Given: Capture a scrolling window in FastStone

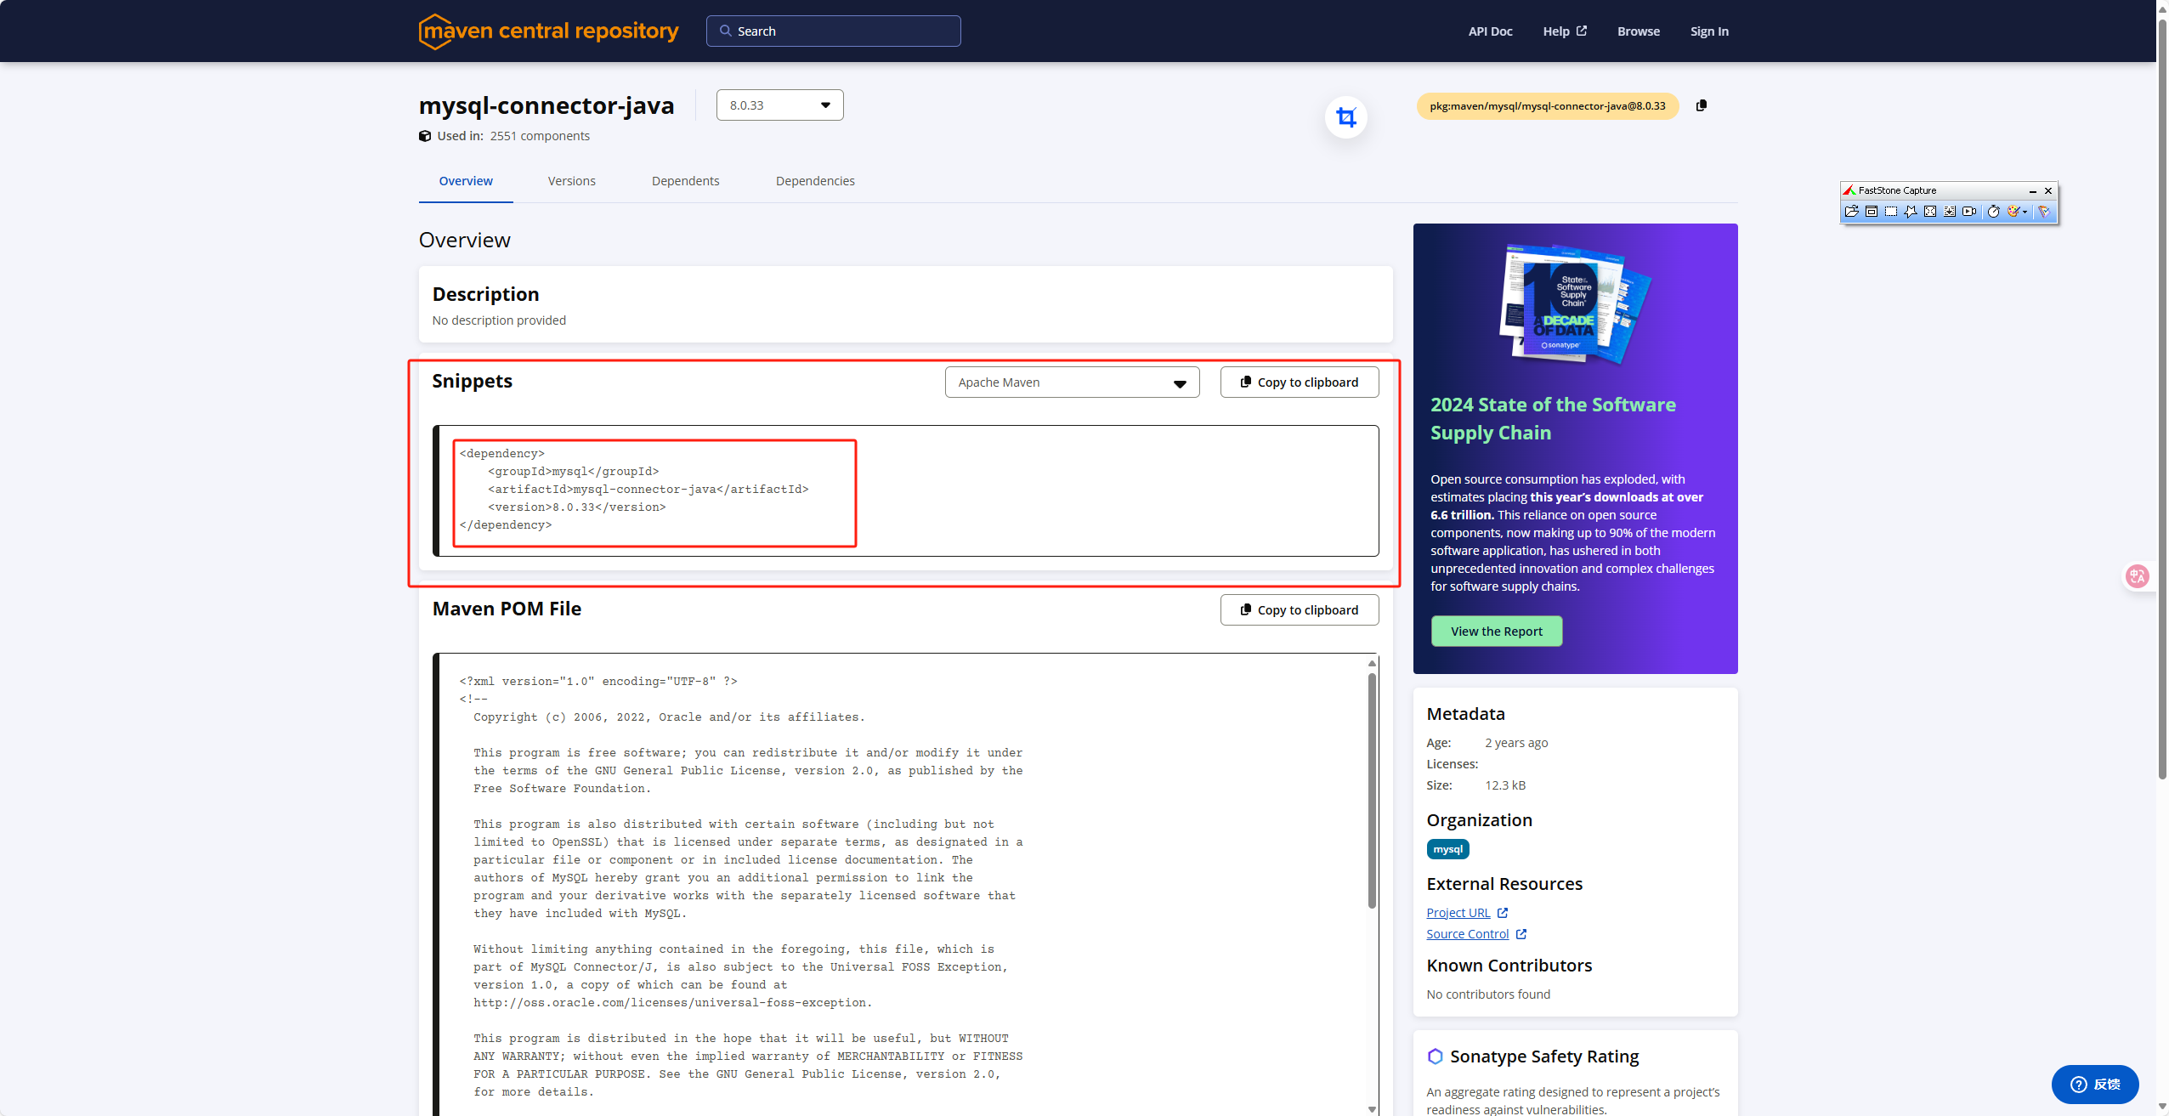Looking at the screenshot, I should (1950, 213).
